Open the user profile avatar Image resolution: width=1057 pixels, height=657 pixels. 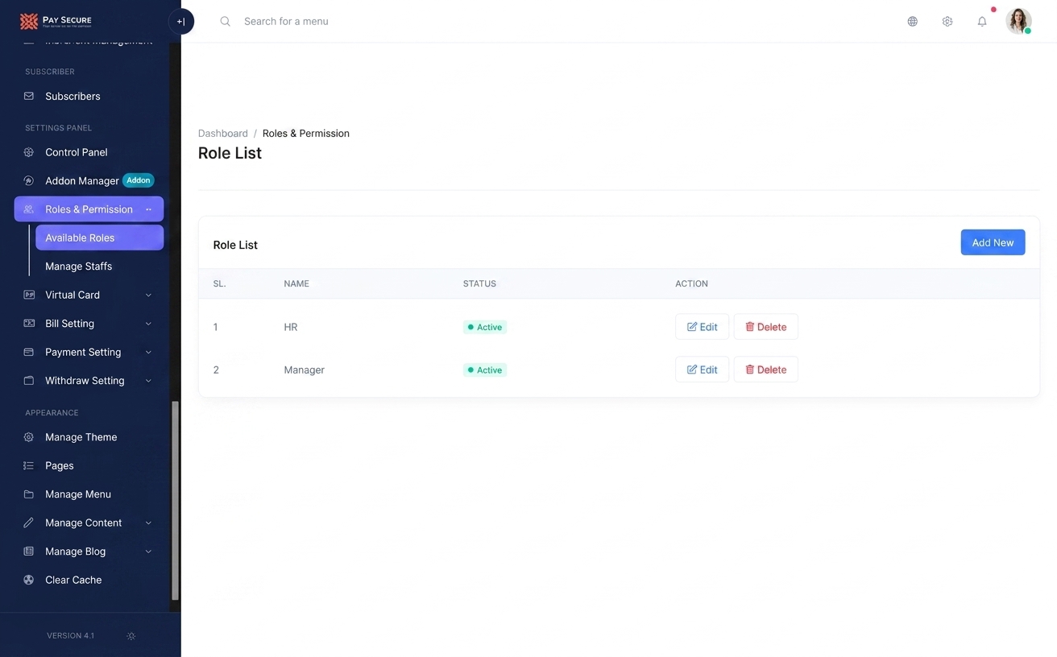click(x=1018, y=21)
